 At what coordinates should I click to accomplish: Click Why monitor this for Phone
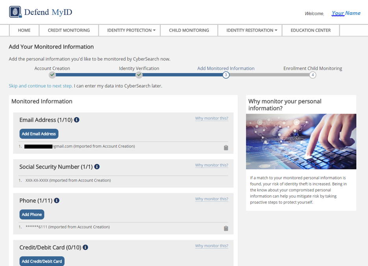(x=212, y=199)
